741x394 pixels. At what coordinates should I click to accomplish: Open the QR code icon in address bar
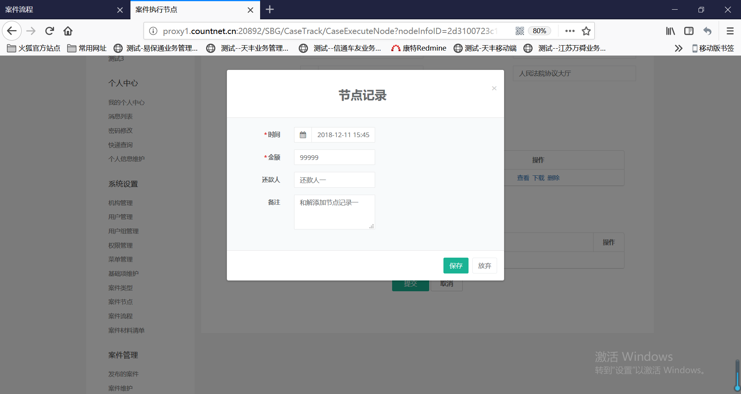[x=520, y=31]
